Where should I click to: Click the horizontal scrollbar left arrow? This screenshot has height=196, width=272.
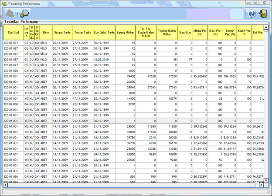[5, 185]
